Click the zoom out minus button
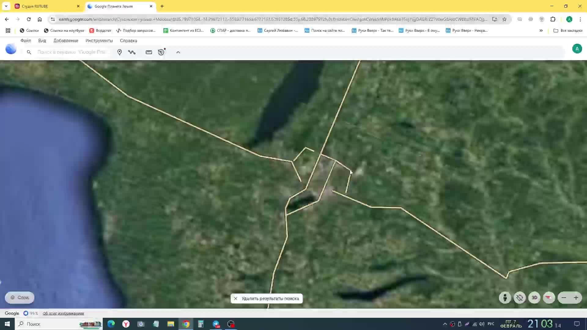Viewport: 587px width, 330px height. (x=564, y=298)
